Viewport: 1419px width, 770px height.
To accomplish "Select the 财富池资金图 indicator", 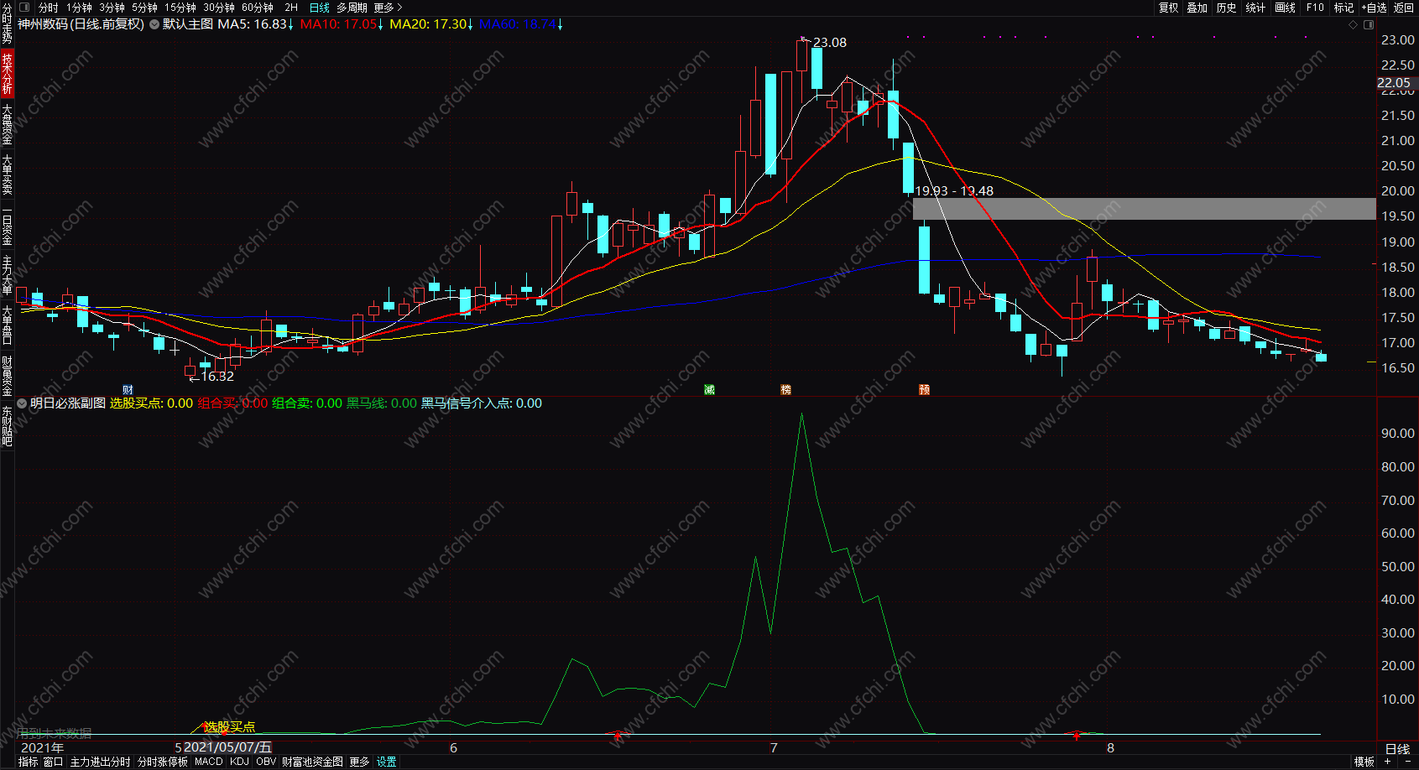I will click(312, 762).
